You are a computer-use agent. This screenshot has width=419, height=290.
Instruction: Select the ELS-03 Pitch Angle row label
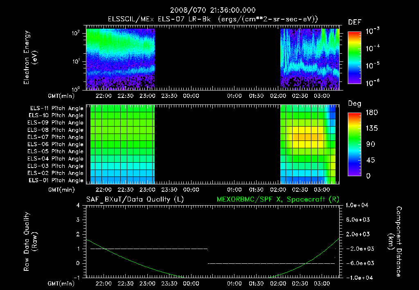pyautogui.click(x=56, y=166)
